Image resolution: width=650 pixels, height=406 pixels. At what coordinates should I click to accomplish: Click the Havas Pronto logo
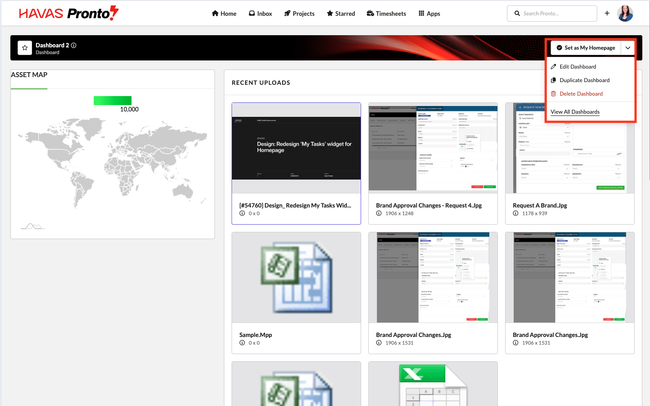coord(69,14)
